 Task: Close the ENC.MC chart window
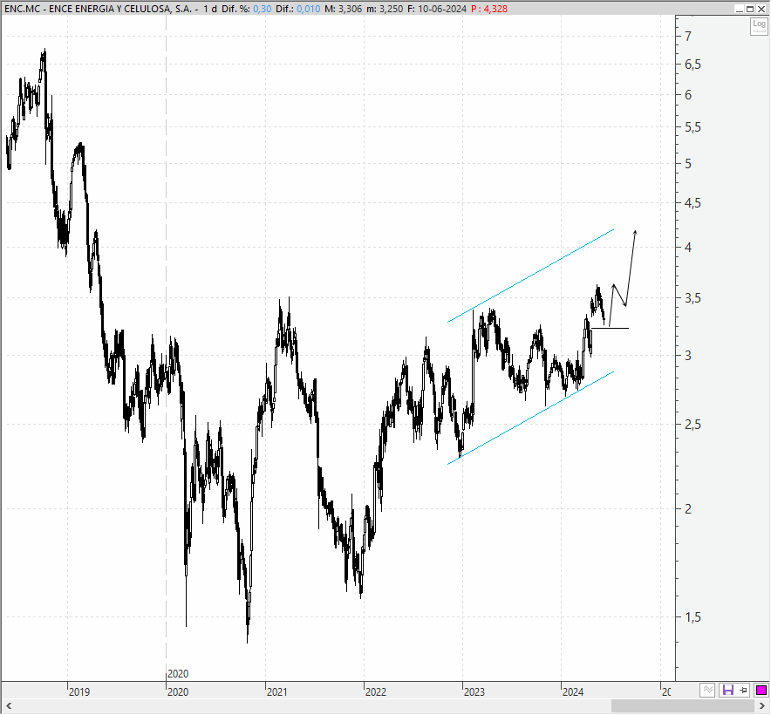tap(761, 9)
